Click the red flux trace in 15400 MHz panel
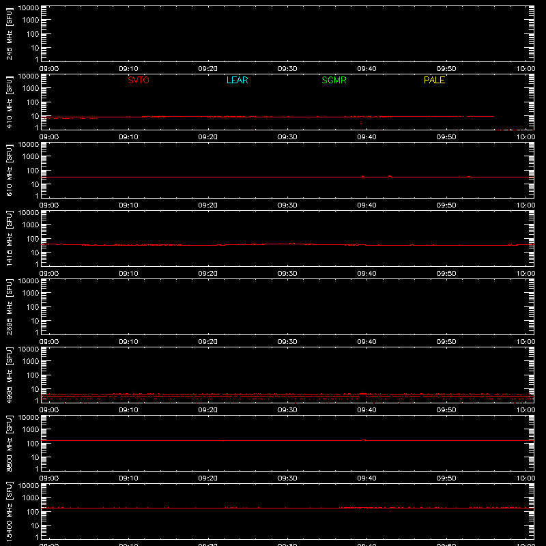This screenshot has width=546, height=546. click(287, 508)
